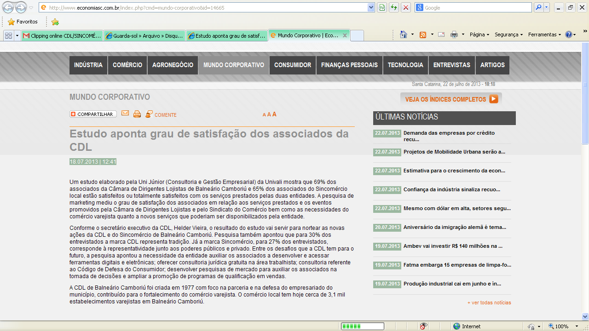Open the Página menu
This screenshot has height=331, width=589.
[x=479, y=34]
